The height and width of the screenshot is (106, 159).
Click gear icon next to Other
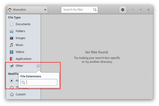pyautogui.click(x=38, y=66)
